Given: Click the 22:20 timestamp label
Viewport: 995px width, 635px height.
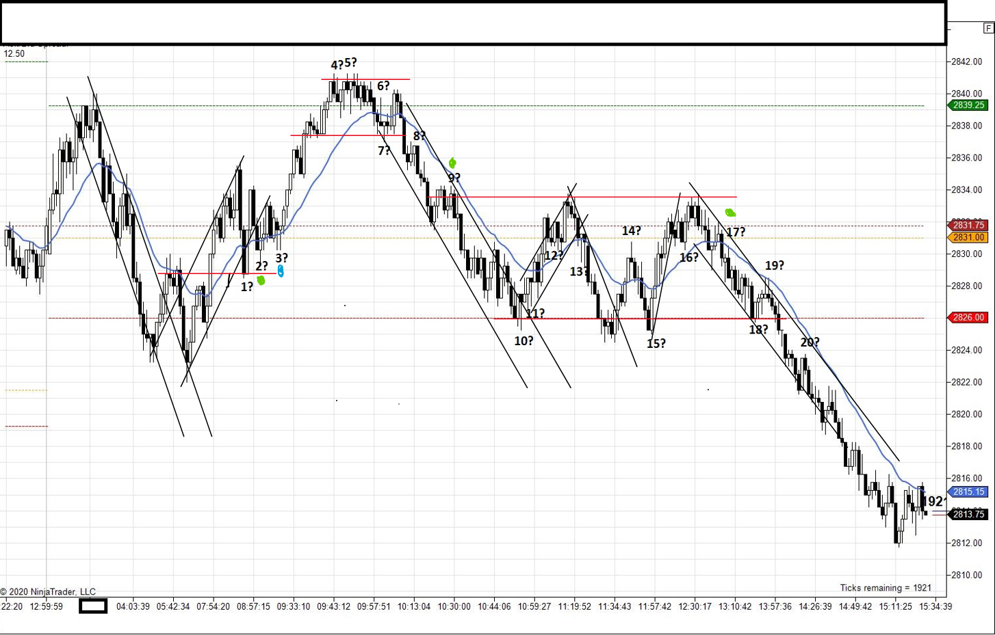Looking at the screenshot, I should 11,606.
